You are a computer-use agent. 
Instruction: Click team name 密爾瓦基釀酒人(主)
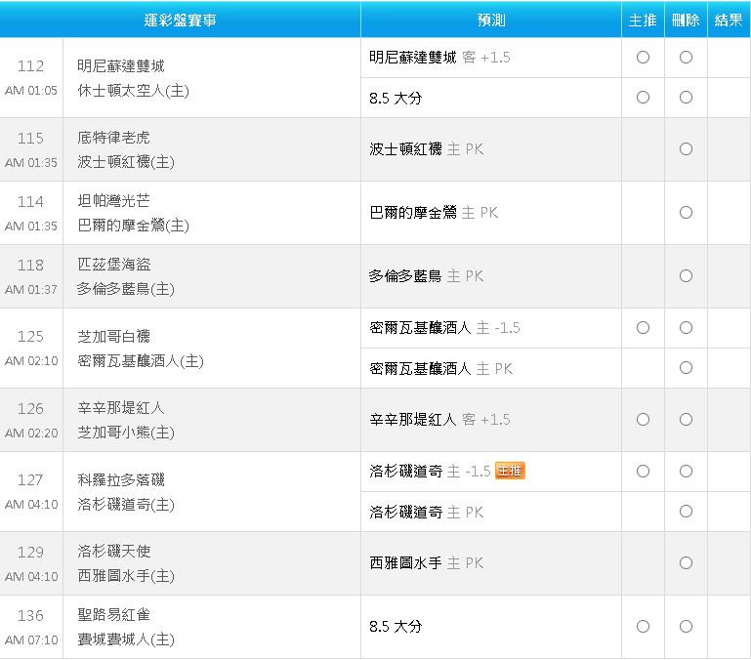pos(141,360)
